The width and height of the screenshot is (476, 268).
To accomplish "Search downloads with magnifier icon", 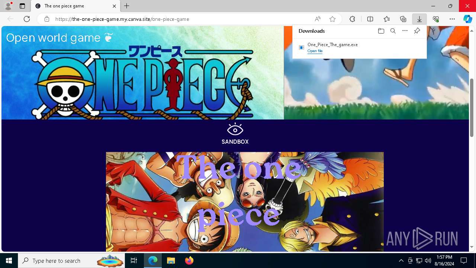I will pyautogui.click(x=393, y=31).
